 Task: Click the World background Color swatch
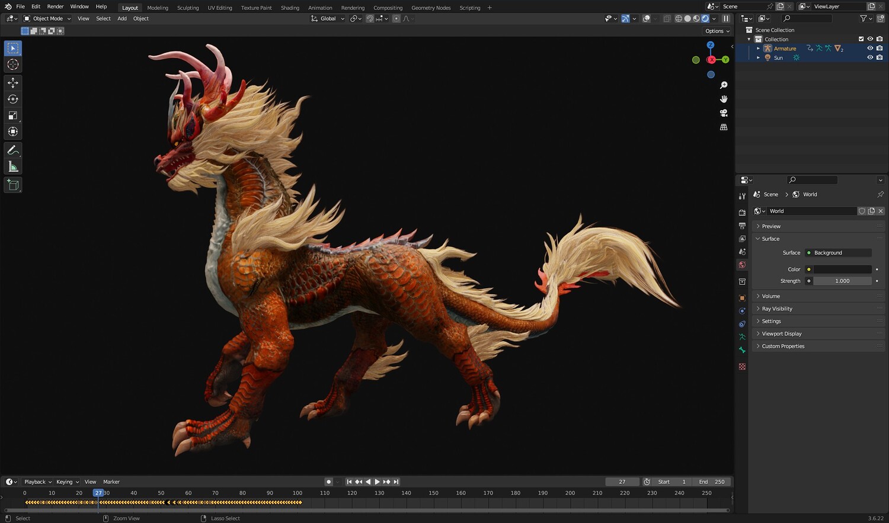click(x=842, y=269)
